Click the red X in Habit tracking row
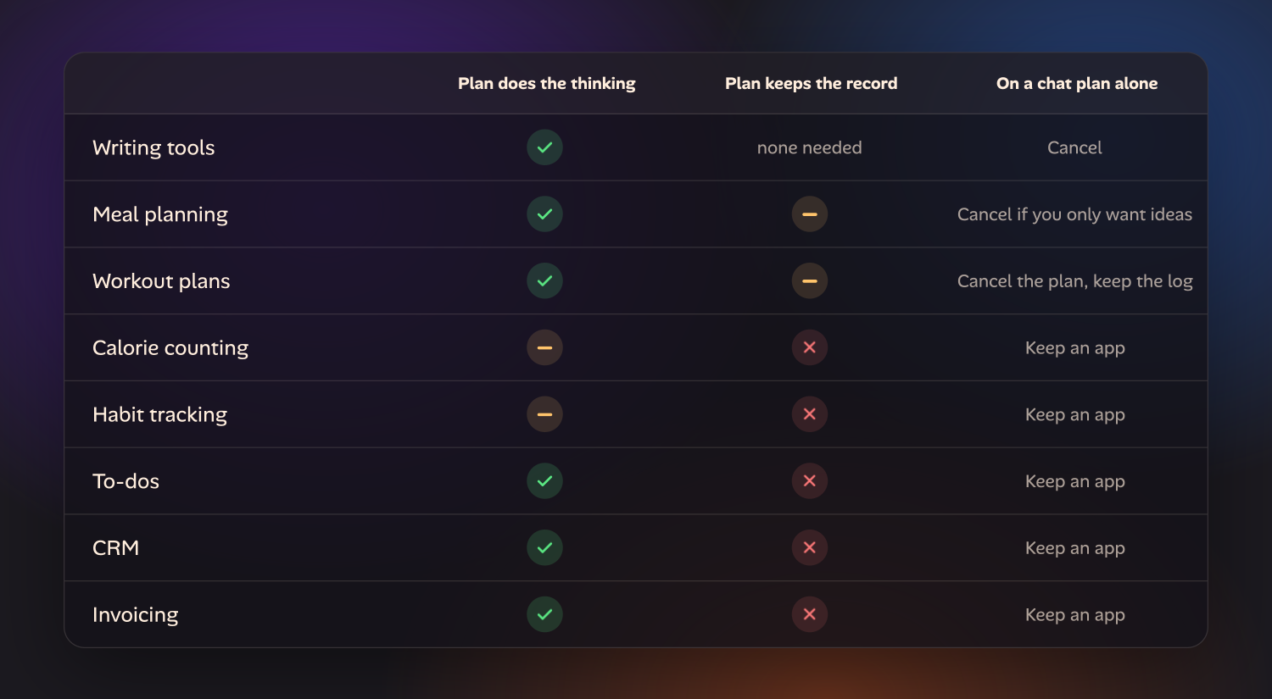This screenshot has width=1272, height=699. (x=810, y=414)
